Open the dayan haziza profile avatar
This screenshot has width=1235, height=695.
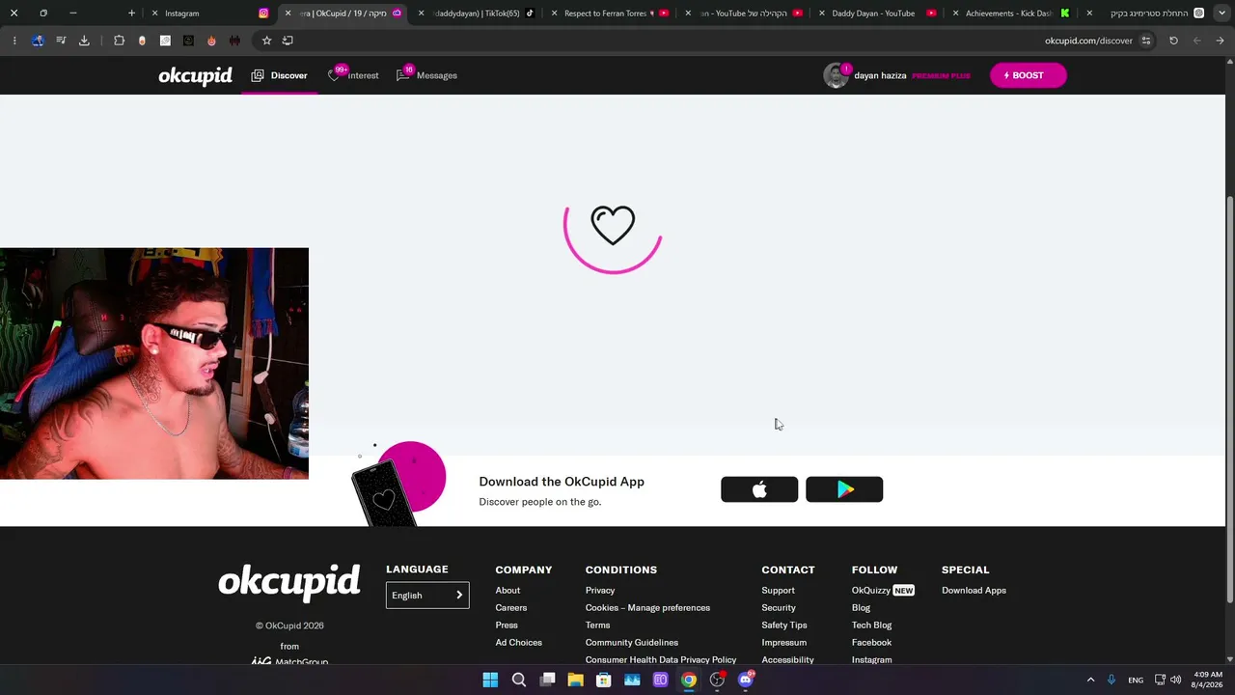click(x=836, y=75)
